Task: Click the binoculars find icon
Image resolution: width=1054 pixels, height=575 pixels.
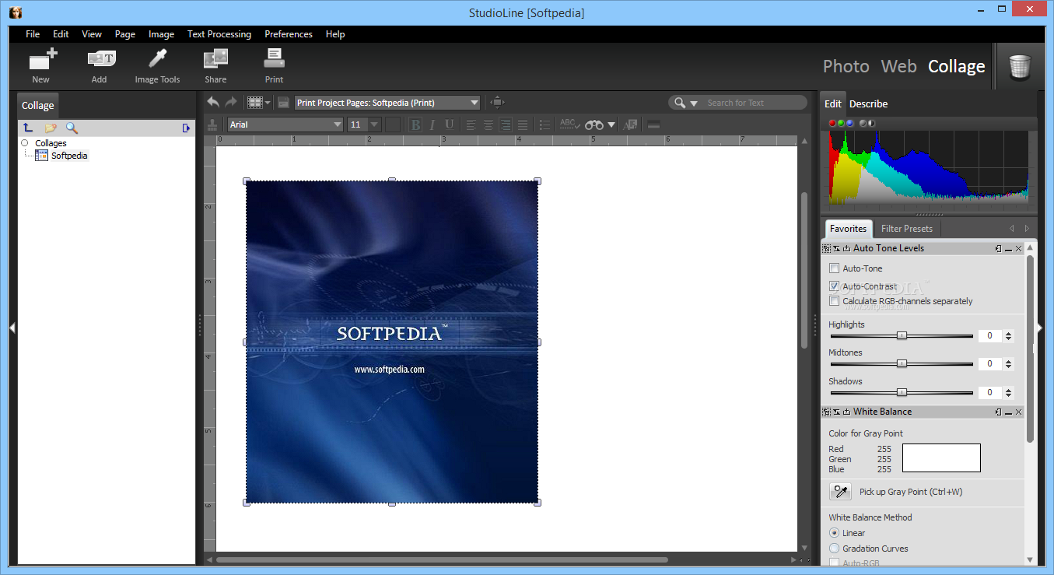Action: [x=595, y=124]
